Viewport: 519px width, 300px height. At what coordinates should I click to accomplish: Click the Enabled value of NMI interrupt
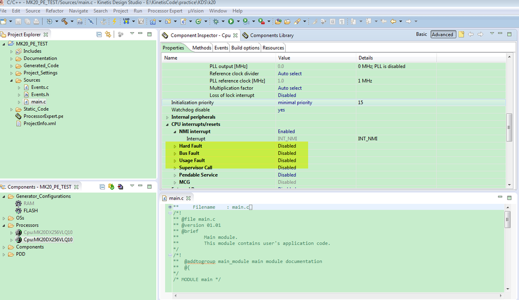pos(286,132)
